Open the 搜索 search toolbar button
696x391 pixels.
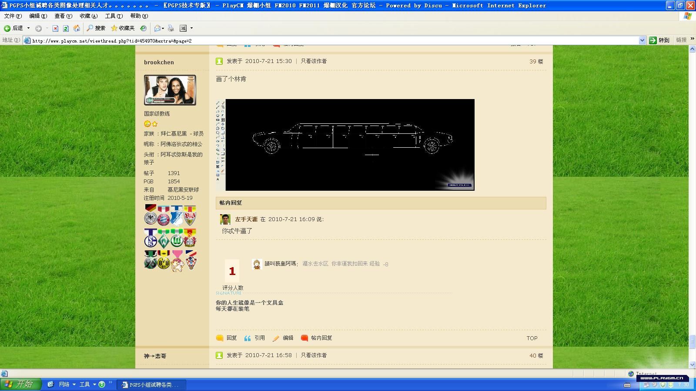click(x=96, y=28)
